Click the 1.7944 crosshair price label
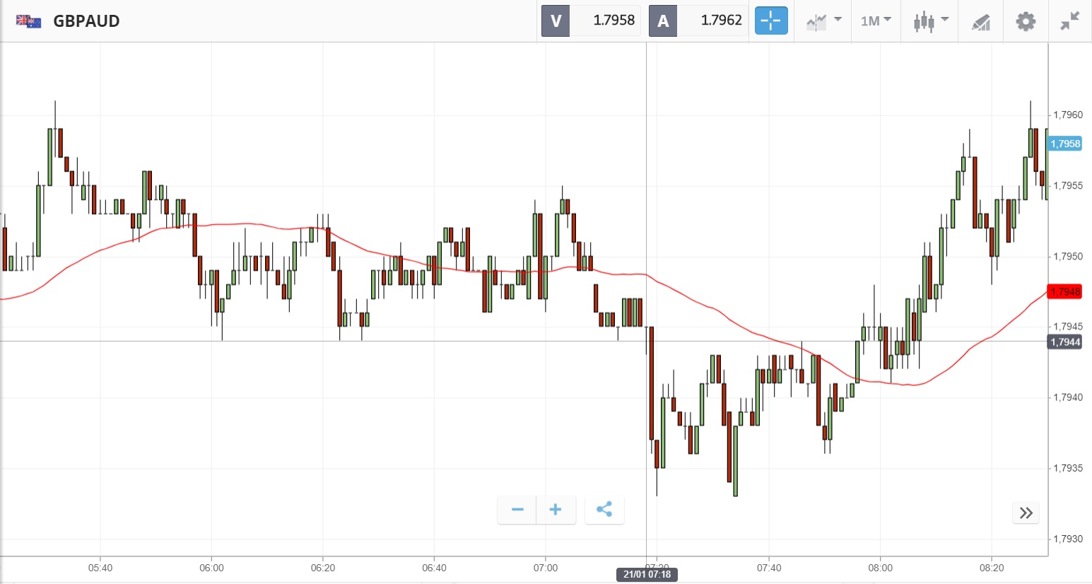Viewport: 1092px width, 584px height. pyautogui.click(x=1065, y=342)
